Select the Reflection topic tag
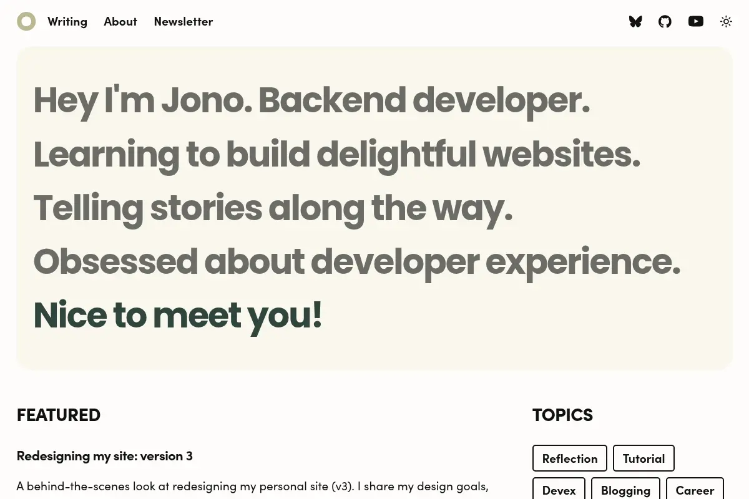 (x=570, y=458)
